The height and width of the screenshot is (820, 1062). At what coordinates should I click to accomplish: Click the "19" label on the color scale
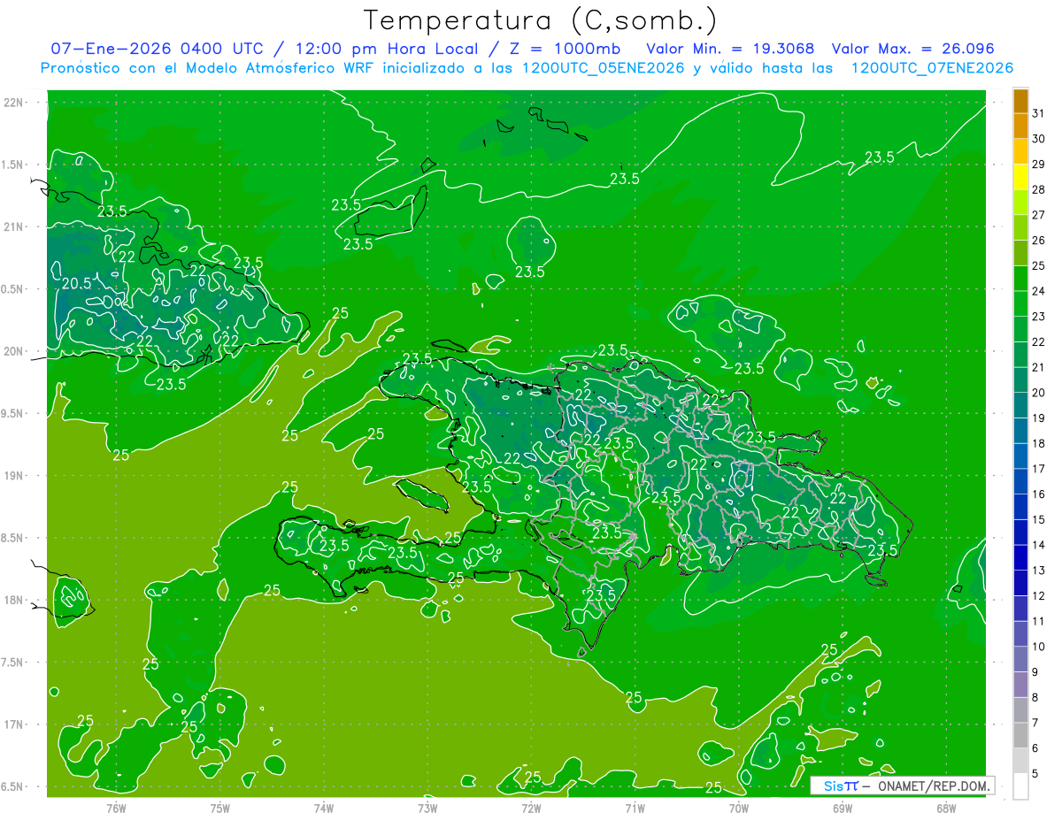coord(1039,418)
